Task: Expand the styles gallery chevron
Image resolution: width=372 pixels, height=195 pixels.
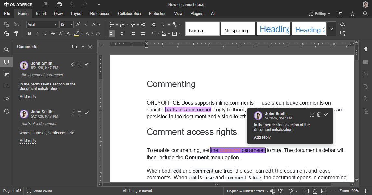Action: tap(331, 29)
